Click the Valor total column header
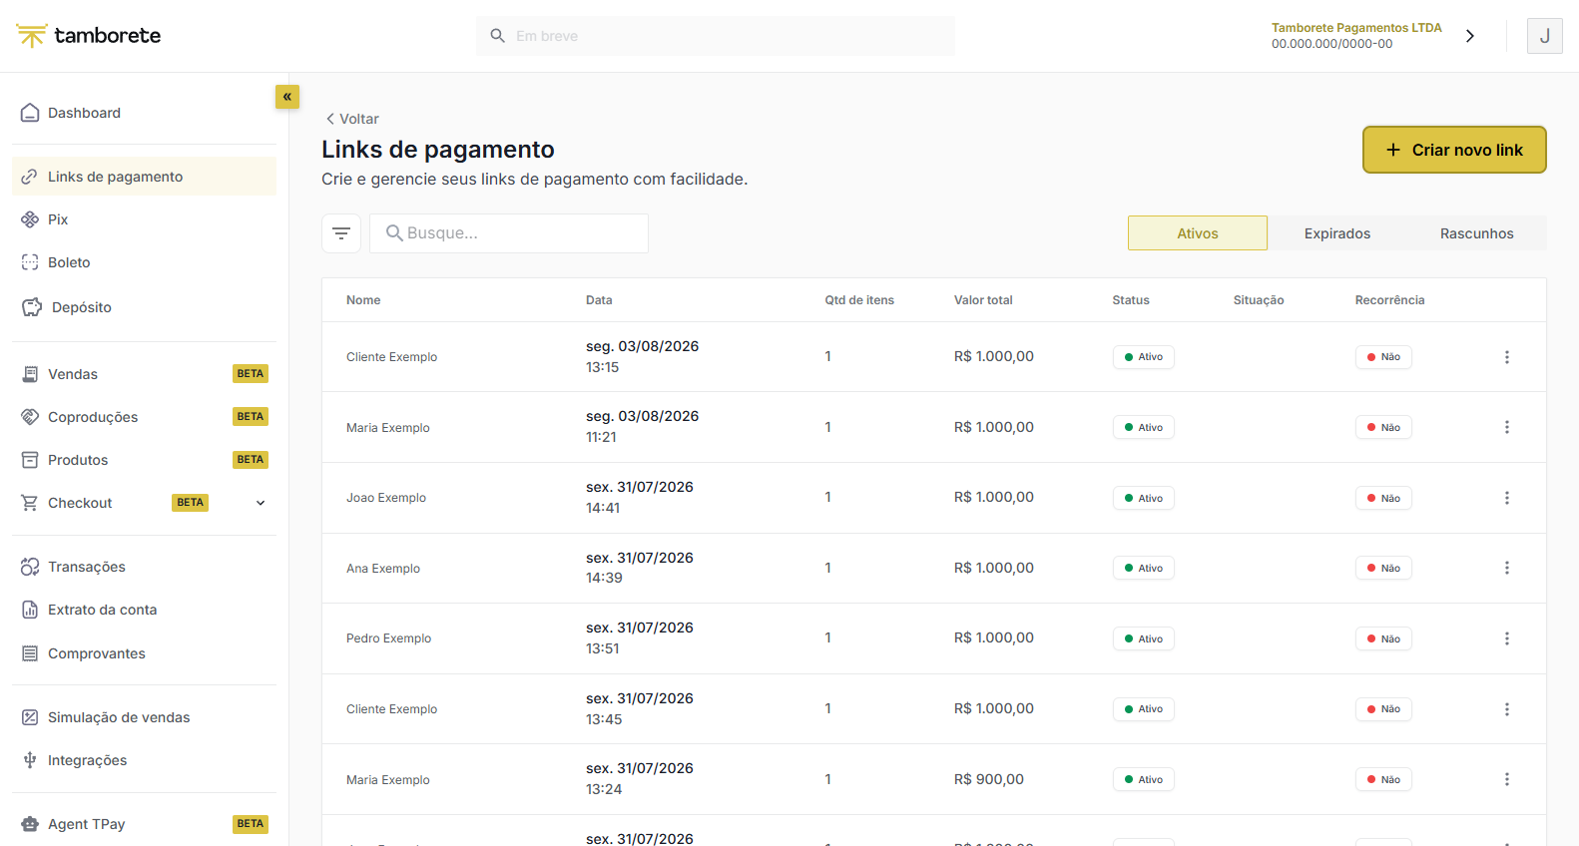 [x=983, y=300]
